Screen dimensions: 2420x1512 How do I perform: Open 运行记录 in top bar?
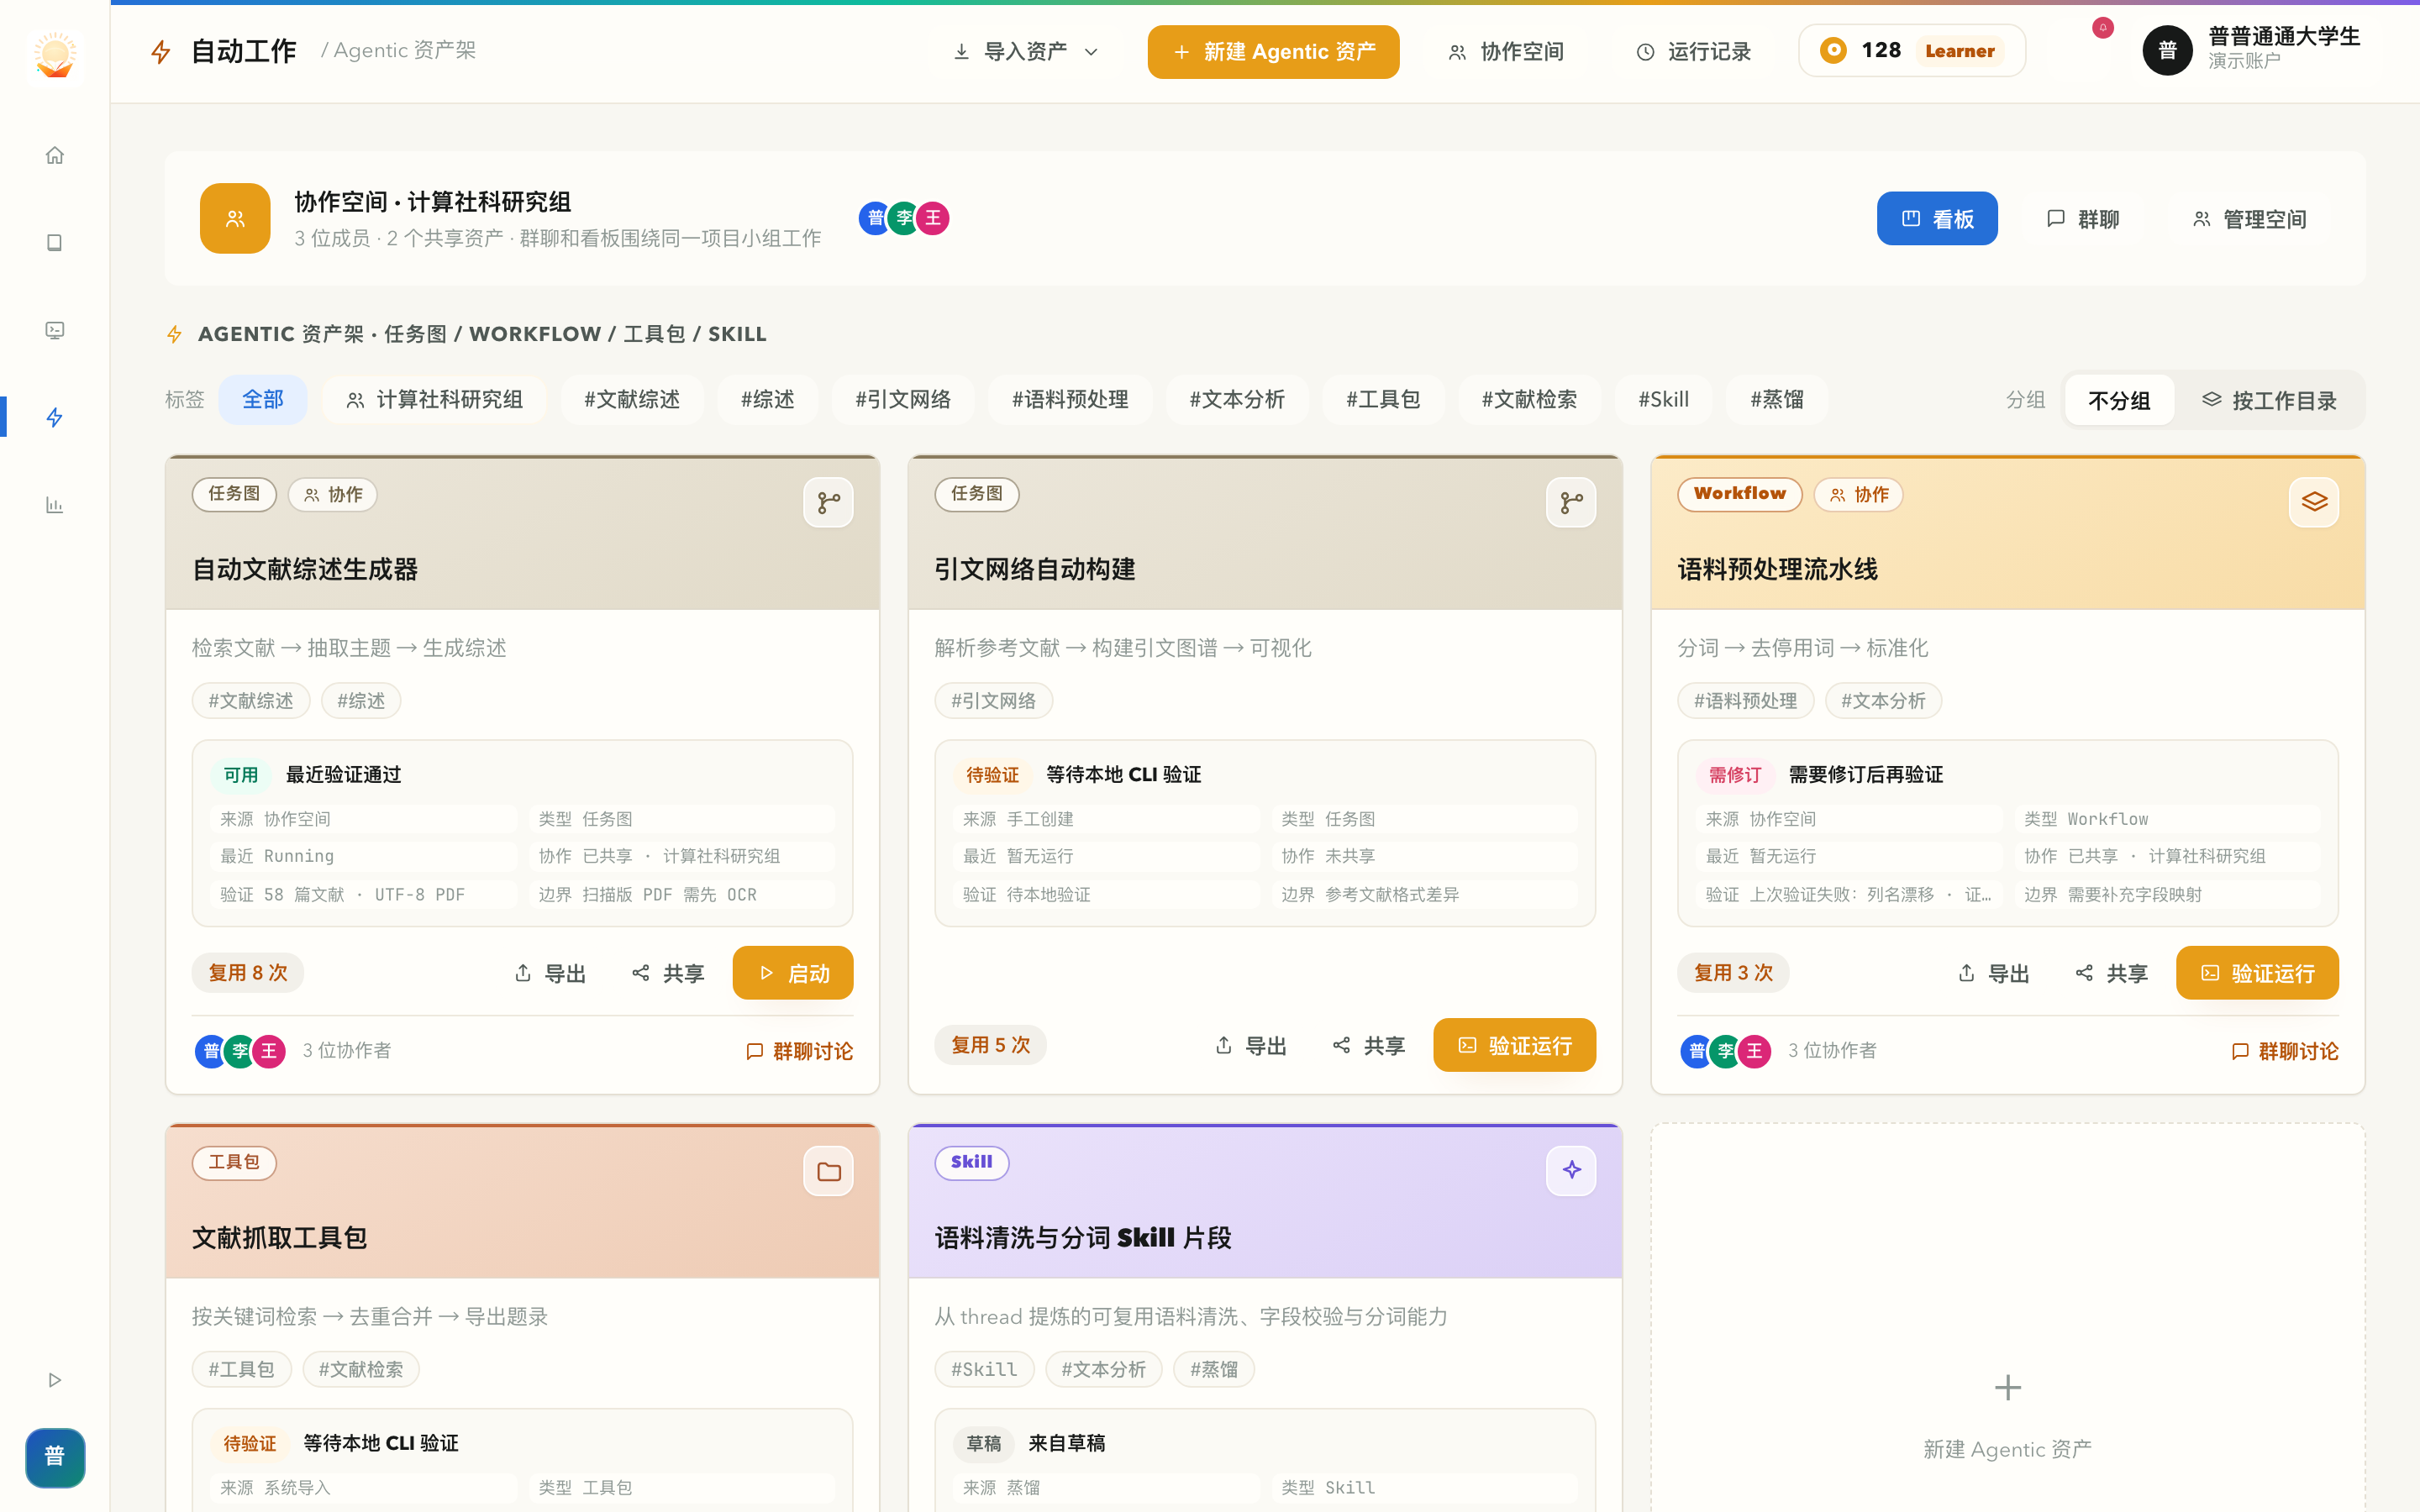pos(1693,52)
